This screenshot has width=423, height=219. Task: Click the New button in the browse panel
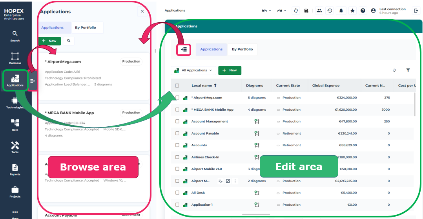(49, 41)
